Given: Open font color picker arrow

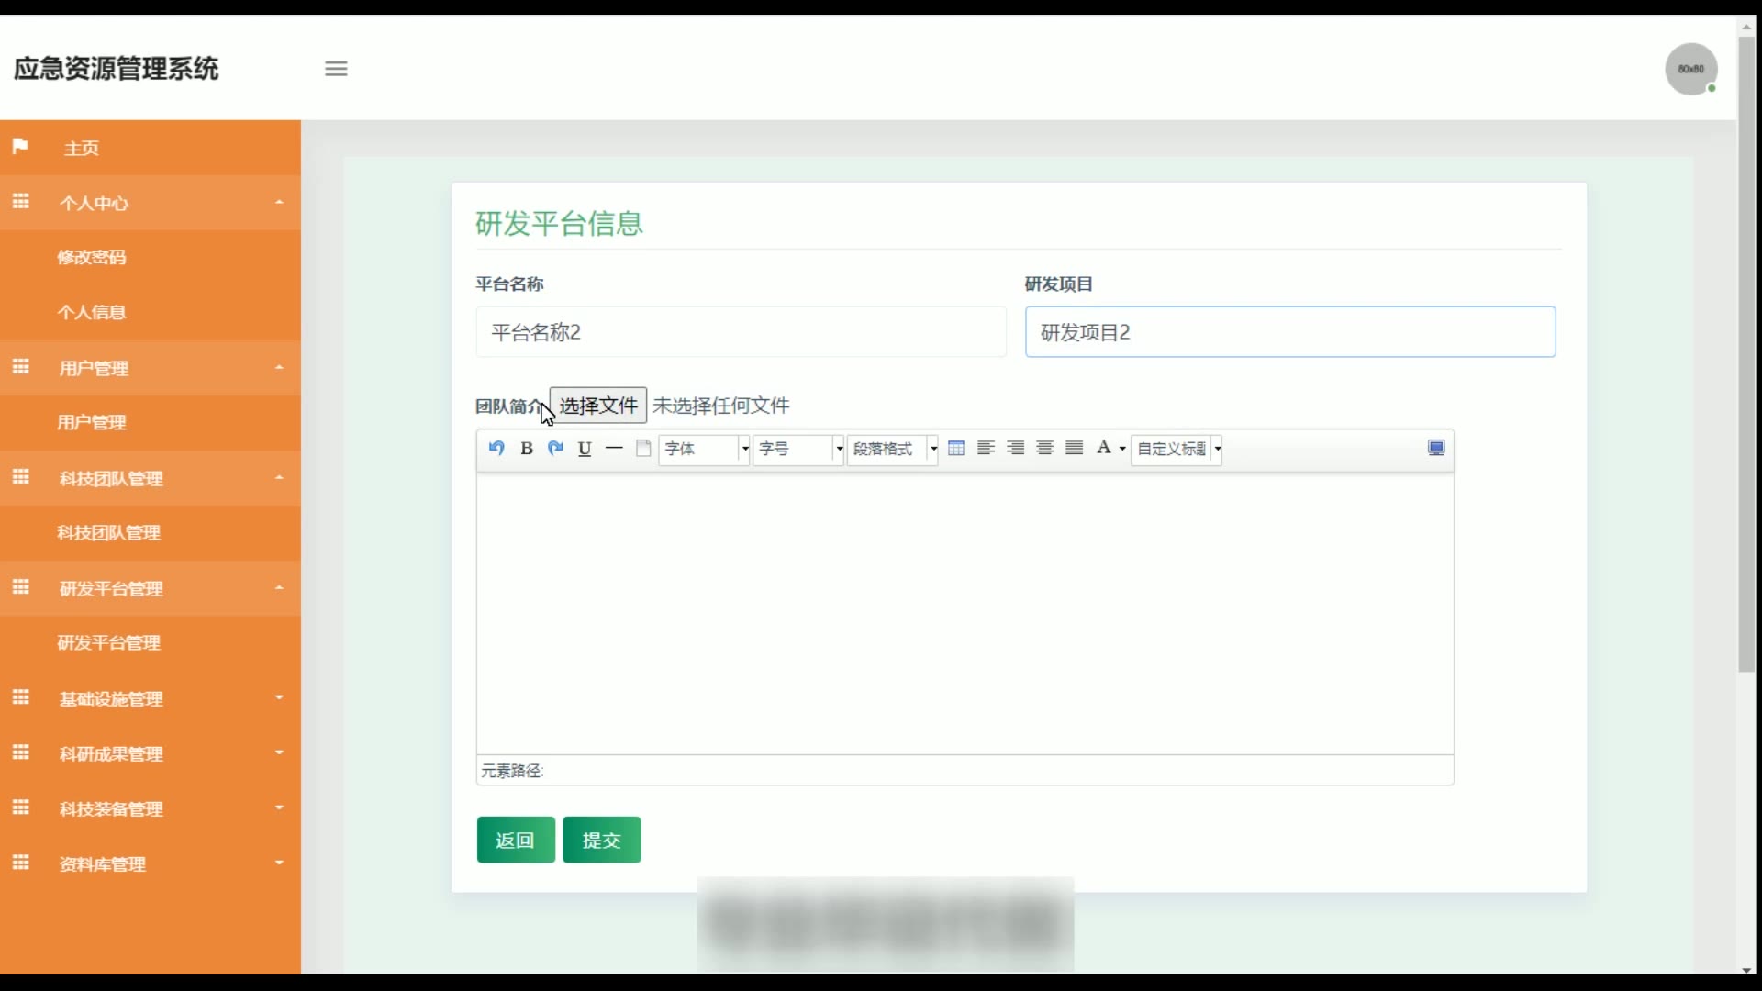Looking at the screenshot, I should coord(1122,449).
